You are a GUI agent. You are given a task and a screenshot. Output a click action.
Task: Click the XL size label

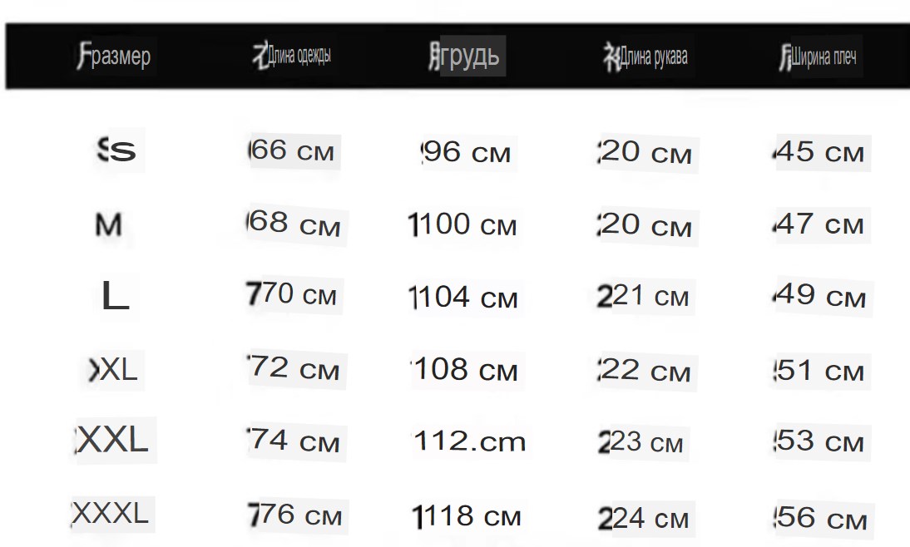[113, 369]
